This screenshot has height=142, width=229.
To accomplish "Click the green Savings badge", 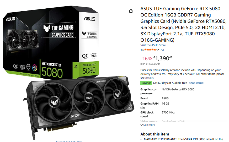I will click(146, 83).
